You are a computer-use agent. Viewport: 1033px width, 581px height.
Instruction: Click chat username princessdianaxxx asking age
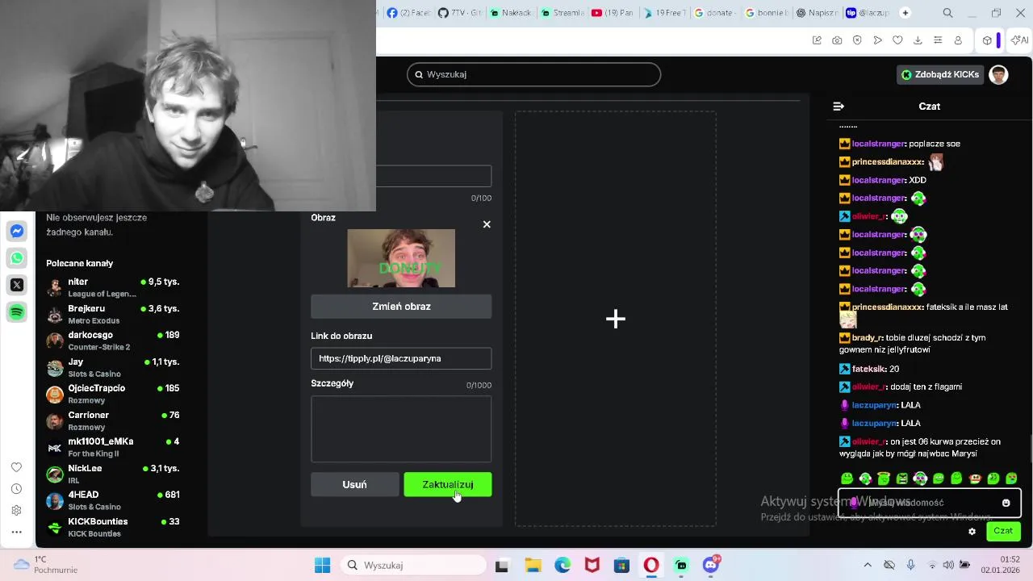point(887,307)
